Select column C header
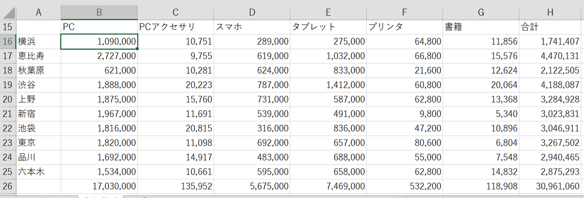584x198 pixels. (176, 12)
